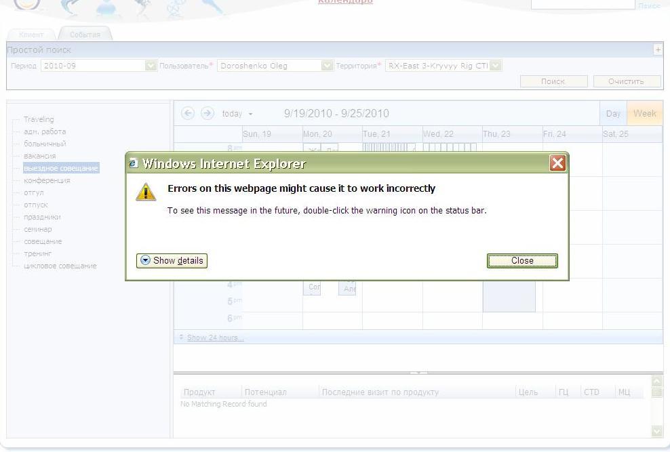Select the больничный event type

[x=45, y=144]
